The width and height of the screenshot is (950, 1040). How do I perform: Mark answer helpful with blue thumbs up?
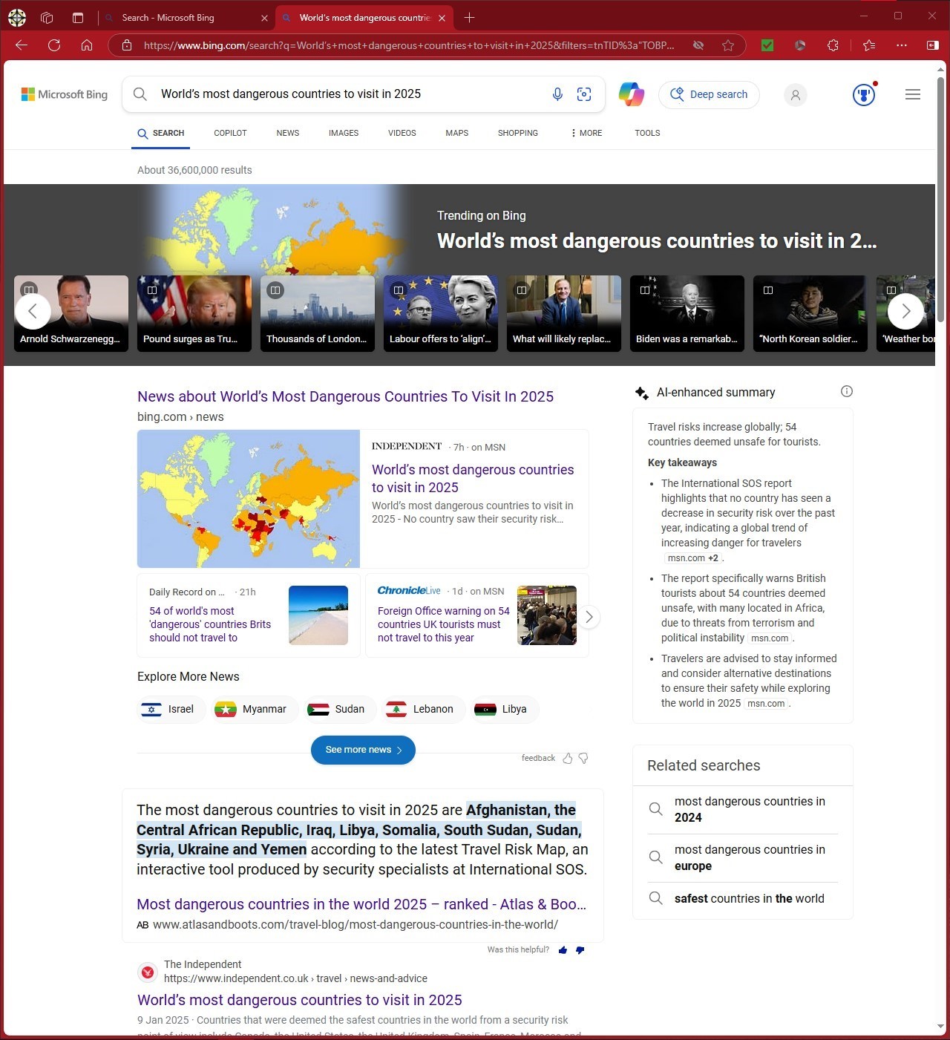563,950
